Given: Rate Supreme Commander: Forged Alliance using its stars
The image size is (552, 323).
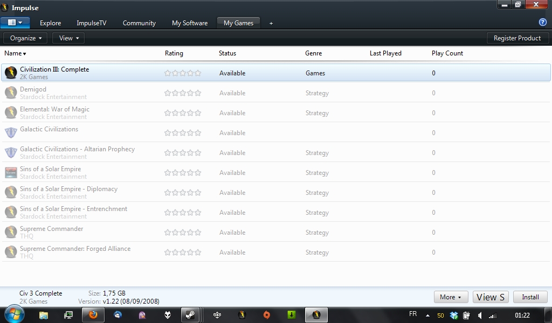Looking at the screenshot, I should click(x=183, y=252).
